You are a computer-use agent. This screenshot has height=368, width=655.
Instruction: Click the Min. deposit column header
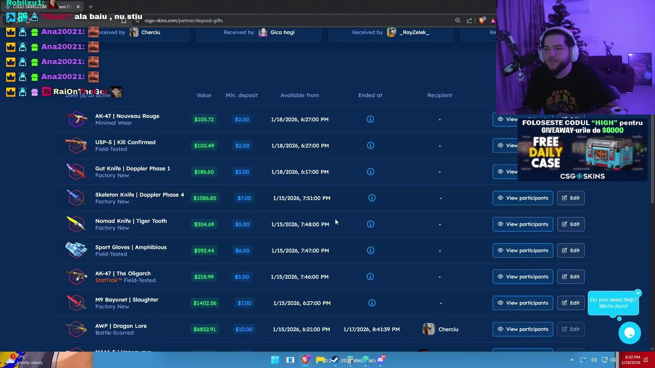click(242, 95)
